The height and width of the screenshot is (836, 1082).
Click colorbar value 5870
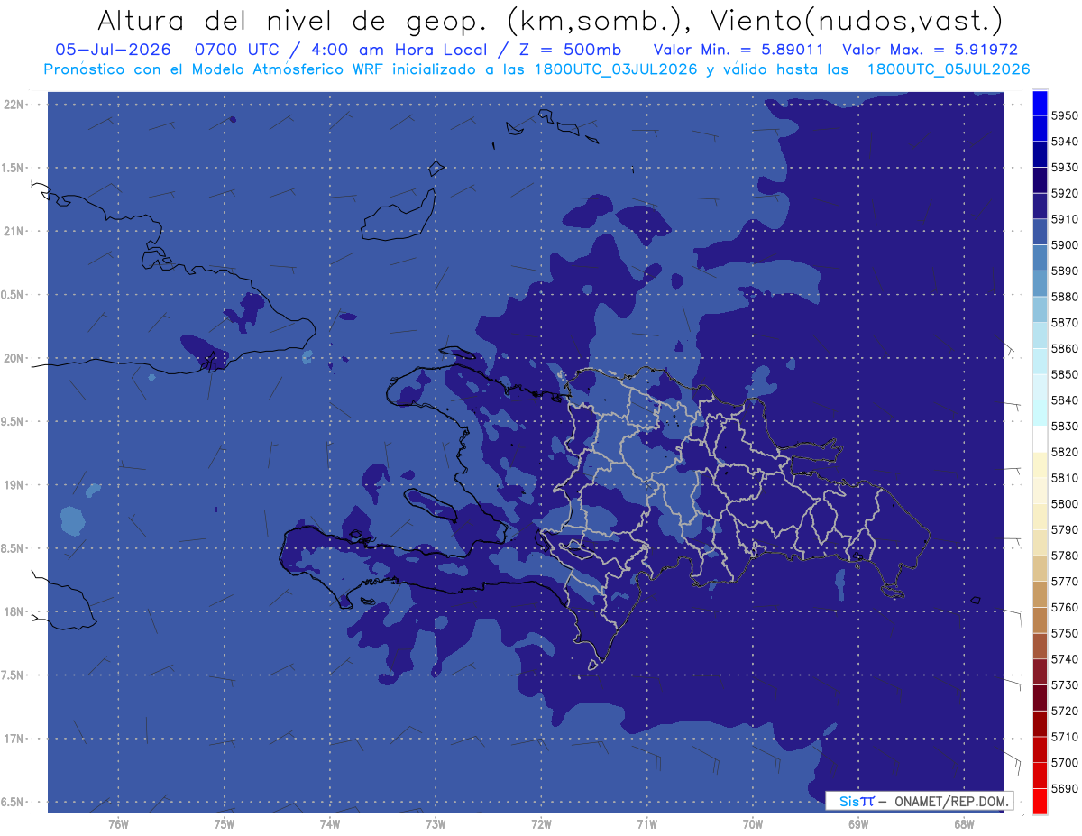click(1064, 323)
